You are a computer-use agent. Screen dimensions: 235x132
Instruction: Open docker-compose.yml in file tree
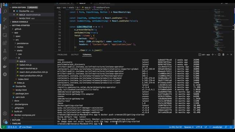pos(25,115)
